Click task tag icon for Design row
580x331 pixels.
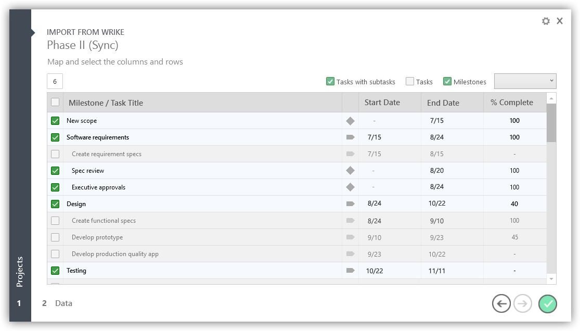[x=350, y=204]
